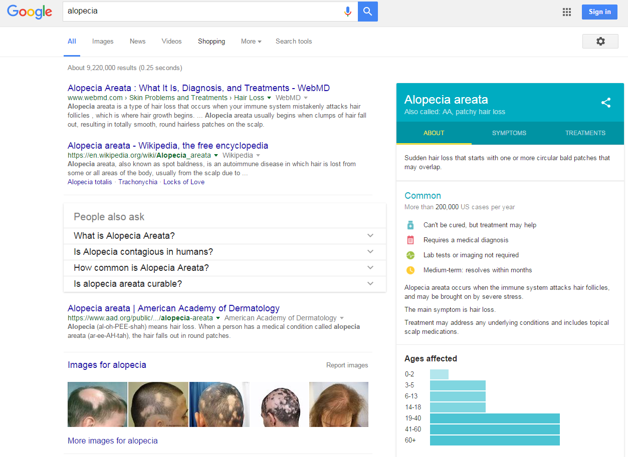Select the All results tab
Image resolution: width=628 pixels, height=457 pixels.
(72, 42)
